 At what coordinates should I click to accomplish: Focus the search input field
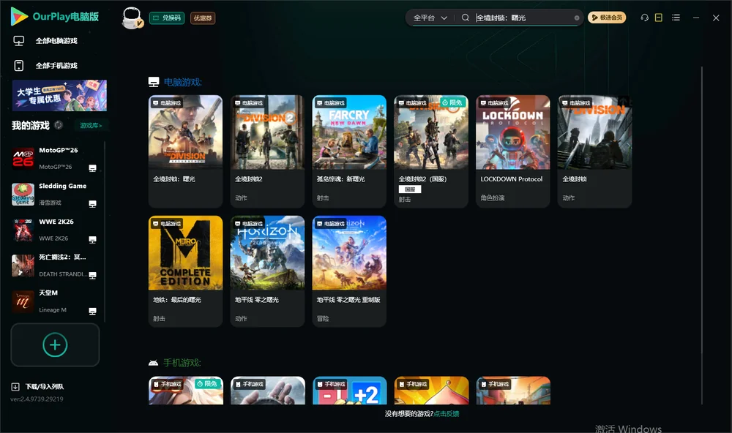[x=524, y=18]
